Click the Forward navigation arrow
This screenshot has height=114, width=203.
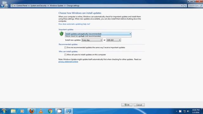pyautogui.click(x=6, y=6)
